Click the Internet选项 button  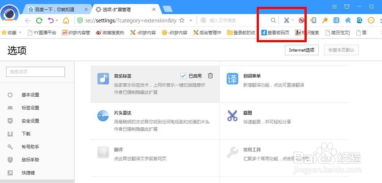(302, 50)
